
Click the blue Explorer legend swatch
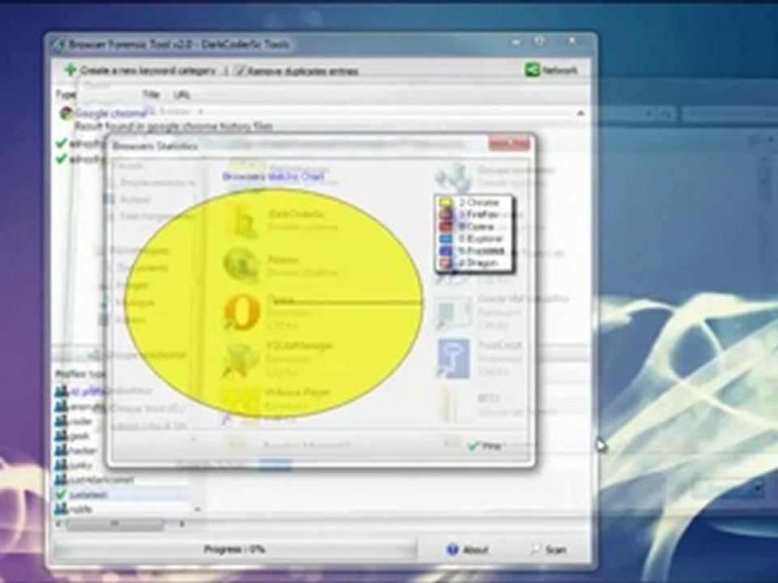446,239
